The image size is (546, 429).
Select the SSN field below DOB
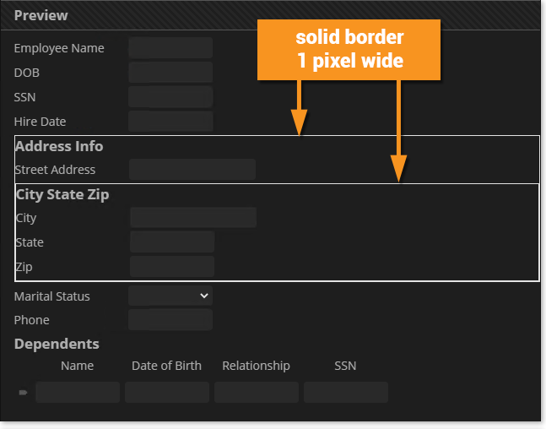(x=170, y=97)
